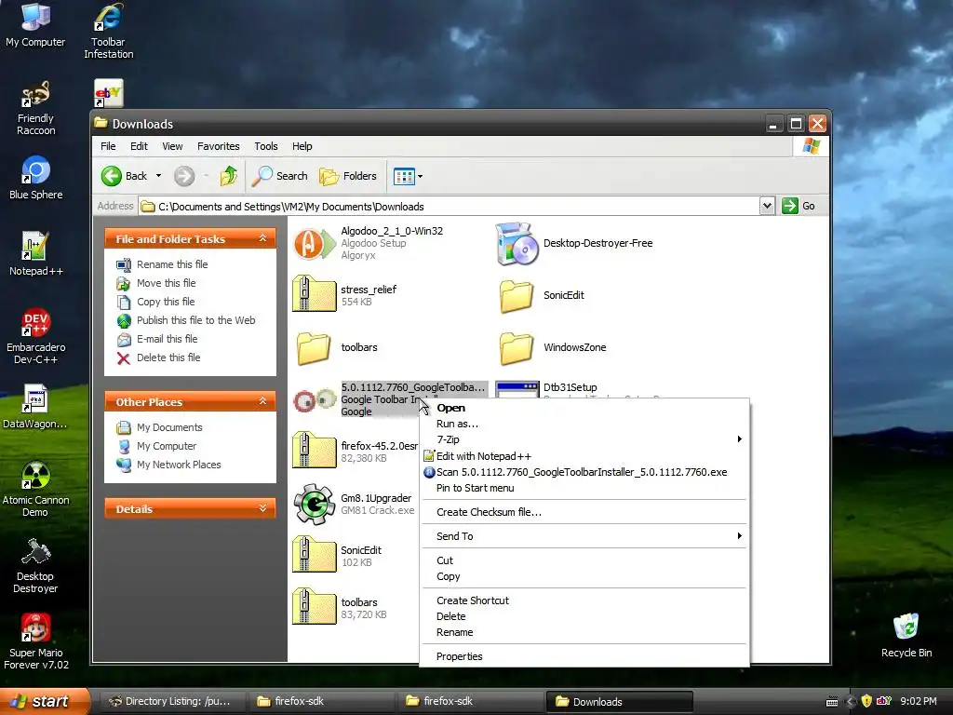The height and width of the screenshot is (715, 953).
Task: Click the Go button beside address
Action: [x=799, y=206]
